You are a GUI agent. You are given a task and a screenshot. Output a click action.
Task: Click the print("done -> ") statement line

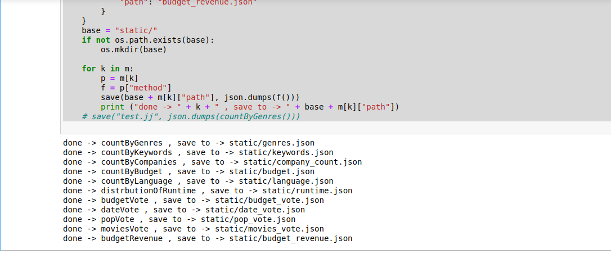pos(250,107)
